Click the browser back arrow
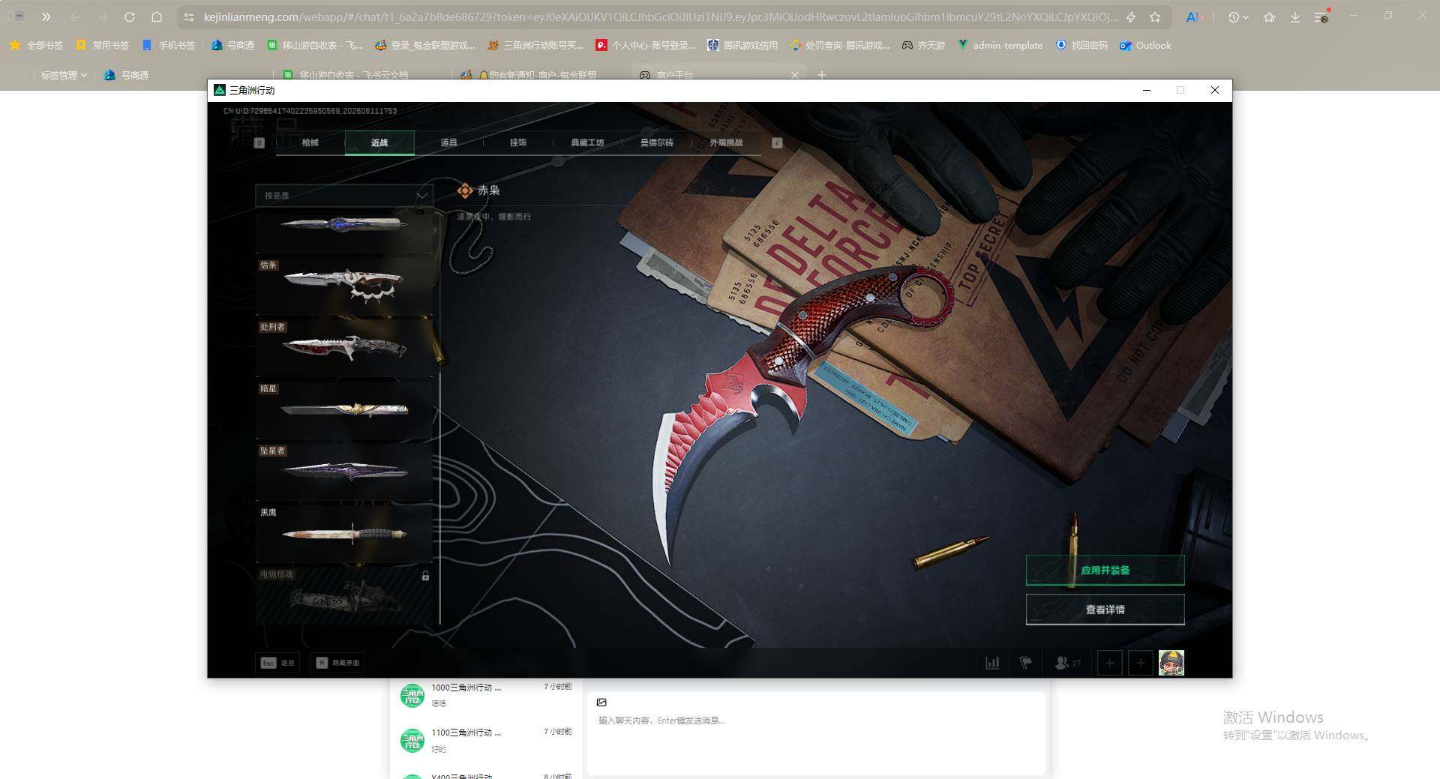Image resolution: width=1440 pixels, height=779 pixels. click(76, 16)
